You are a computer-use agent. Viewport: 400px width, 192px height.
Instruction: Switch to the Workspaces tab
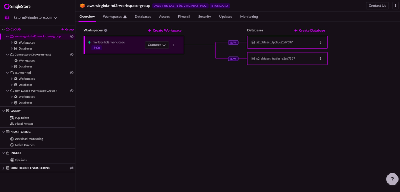click(x=115, y=17)
